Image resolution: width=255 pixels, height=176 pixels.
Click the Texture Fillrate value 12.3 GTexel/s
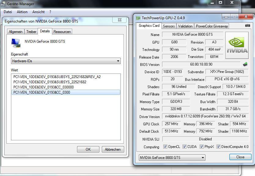(233, 94)
